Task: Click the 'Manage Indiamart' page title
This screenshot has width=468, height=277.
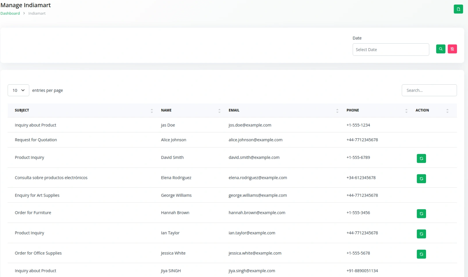Action: pos(26,5)
